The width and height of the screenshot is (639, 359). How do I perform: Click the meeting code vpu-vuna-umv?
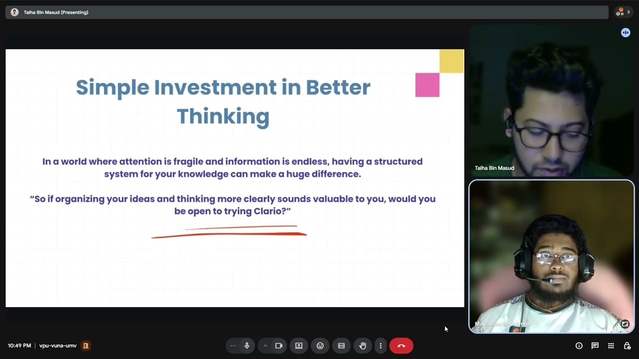pos(58,346)
